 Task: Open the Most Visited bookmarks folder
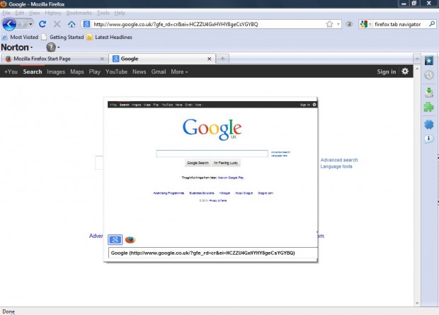pyautogui.click(x=20, y=38)
